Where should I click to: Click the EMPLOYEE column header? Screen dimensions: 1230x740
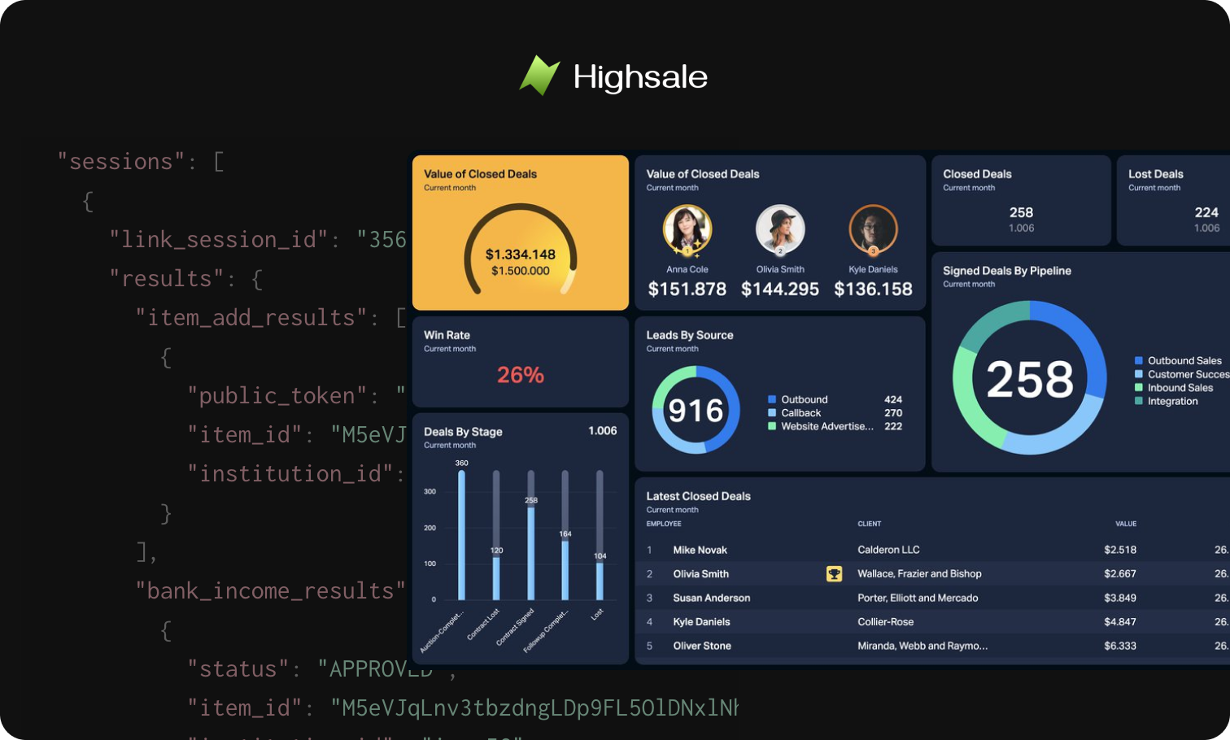coord(664,524)
